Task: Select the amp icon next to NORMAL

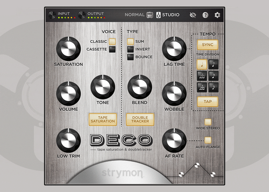Action: 150,15
